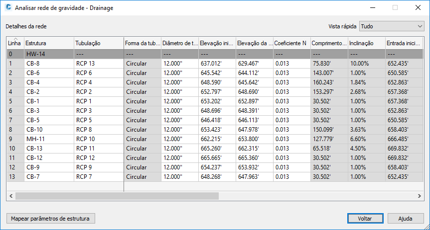This screenshot has width=430, height=230.
Task: Sort by the Linha column header
Action: coord(15,44)
